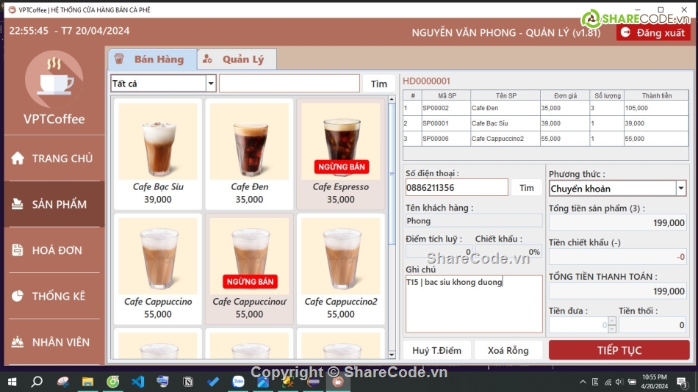This screenshot has width=698, height=392.
Task: Open Windows Start menu
Action: tap(12, 382)
